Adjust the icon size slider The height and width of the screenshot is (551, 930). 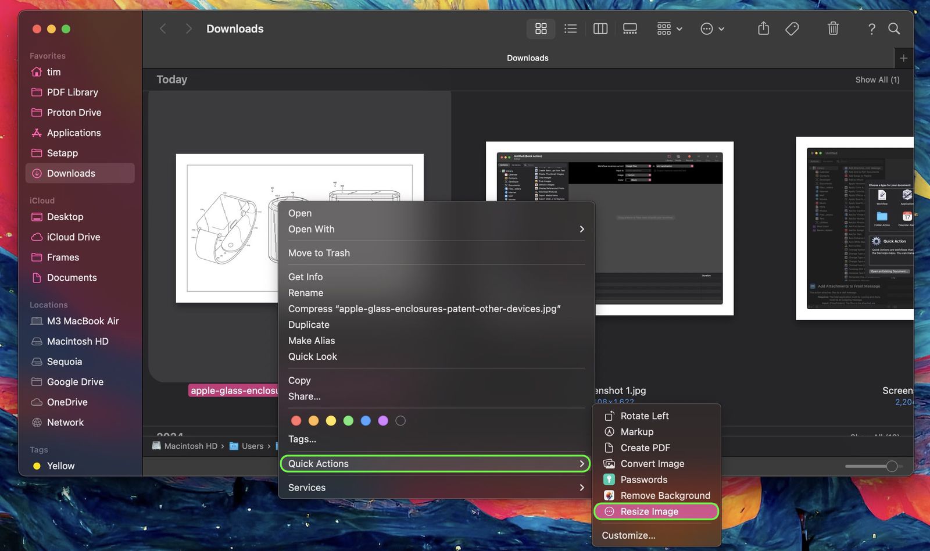891,466
